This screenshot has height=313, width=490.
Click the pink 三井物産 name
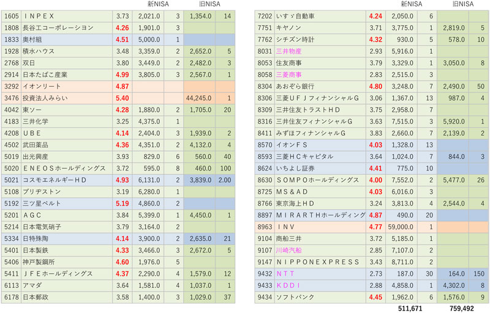pos(288,51)
